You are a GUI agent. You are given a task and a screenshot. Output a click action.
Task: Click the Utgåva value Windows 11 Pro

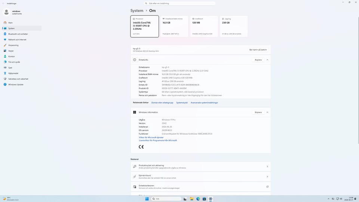[x=169, y=120]
